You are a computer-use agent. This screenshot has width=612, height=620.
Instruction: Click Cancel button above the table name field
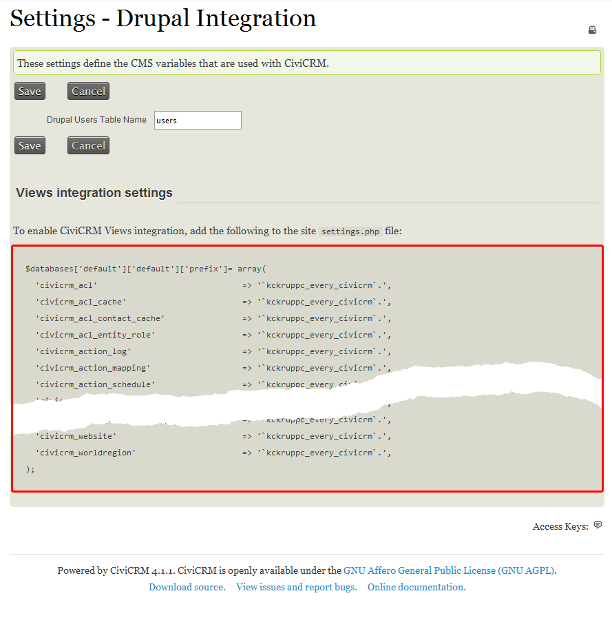click(88, 91)
